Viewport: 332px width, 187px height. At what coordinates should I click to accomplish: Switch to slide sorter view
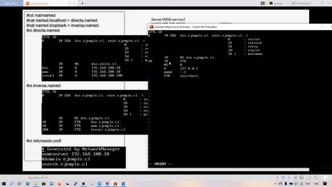tap(309, 178)
